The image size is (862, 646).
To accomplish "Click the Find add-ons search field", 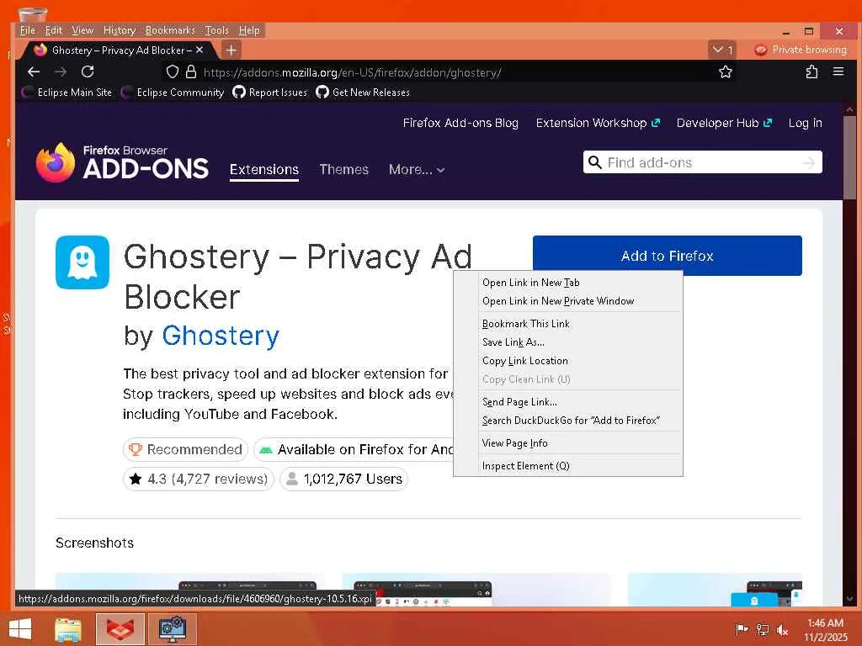I will [x=703, y=162].
